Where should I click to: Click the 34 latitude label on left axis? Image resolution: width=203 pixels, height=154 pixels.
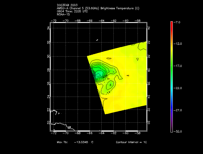click(x=48, y=28)
